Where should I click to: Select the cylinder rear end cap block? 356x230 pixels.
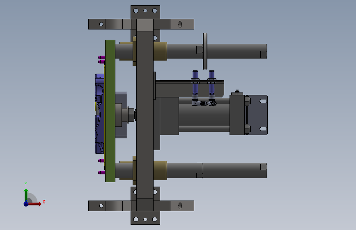coord(237,115)
